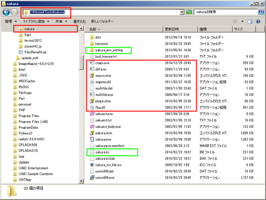Viewport: 266px width, 200px height.
Task: Select PerfLogs folder in tree
Action: point(25,93)
